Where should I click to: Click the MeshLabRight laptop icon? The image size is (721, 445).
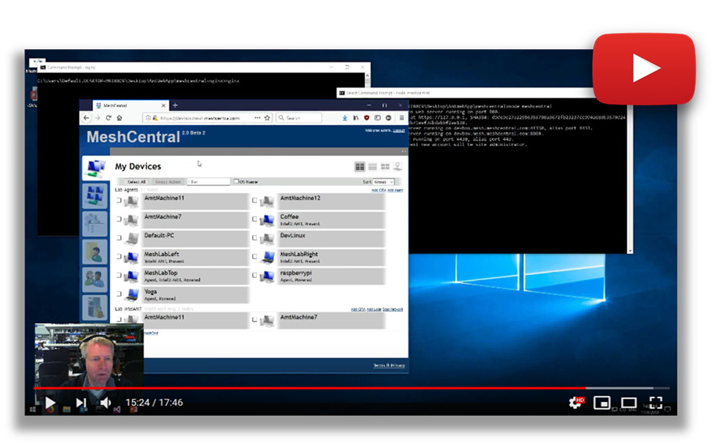268,258
